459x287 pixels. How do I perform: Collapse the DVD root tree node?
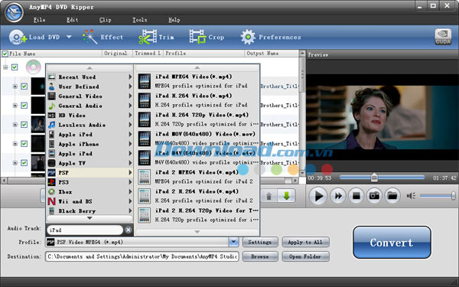tap(5, 67)
